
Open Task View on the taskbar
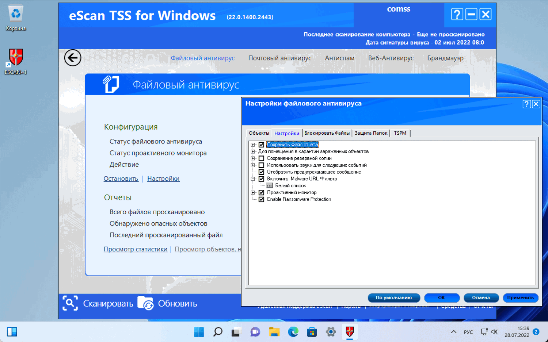pyautogui.click(x=236, y=332)
